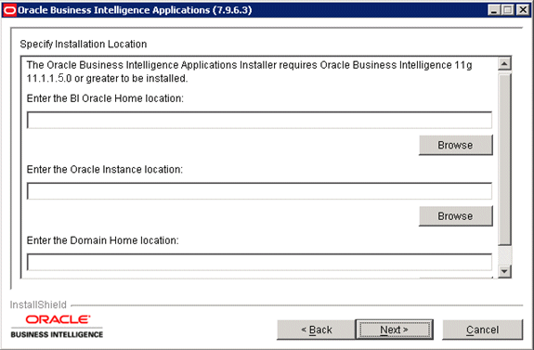Screen dimensions: 534x350
Task: Click the scroll up arrow
Action: [x=504, y=64]
